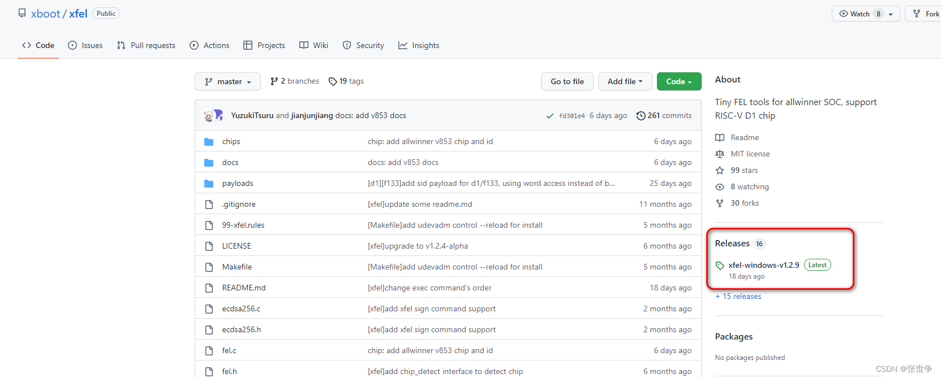The width and height of the screenshot is (941, 378).
Task: Expand the Watch options caret
Action: pos(891,14)
